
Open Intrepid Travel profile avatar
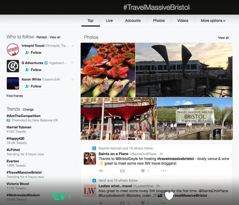point(13,50)
